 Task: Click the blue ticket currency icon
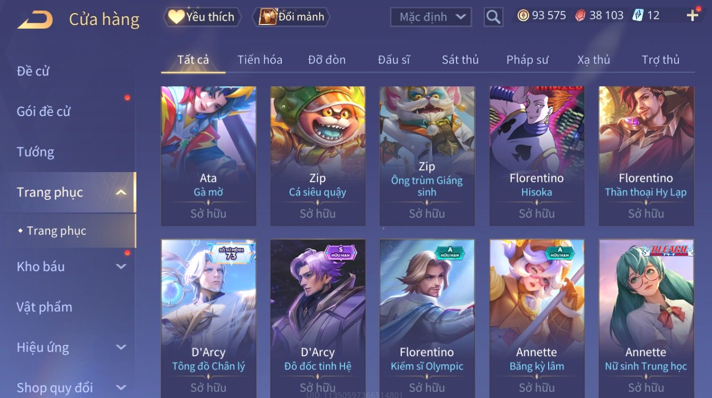coord(638,16)
